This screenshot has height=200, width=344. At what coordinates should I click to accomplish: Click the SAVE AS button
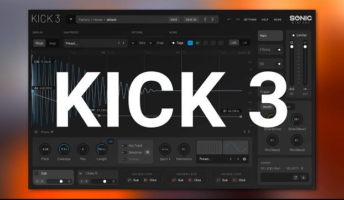[x=191, y=19]
